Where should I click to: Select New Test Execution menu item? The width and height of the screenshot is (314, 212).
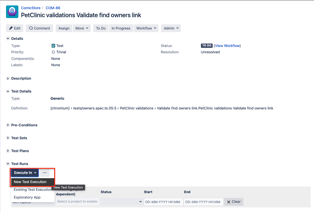[33, 182]
